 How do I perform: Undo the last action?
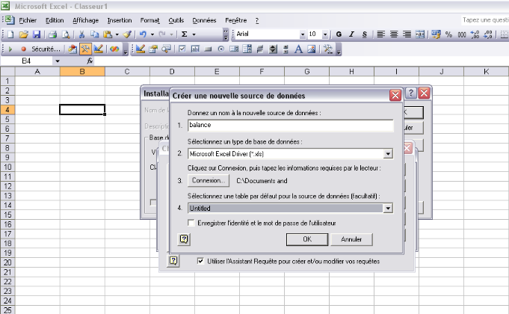click(143, 34)
